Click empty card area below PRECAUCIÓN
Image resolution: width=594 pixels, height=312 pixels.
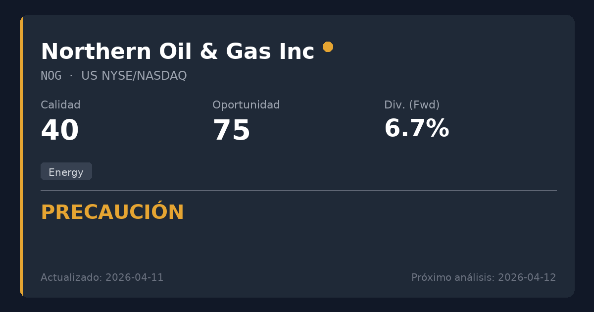(297, 245)
